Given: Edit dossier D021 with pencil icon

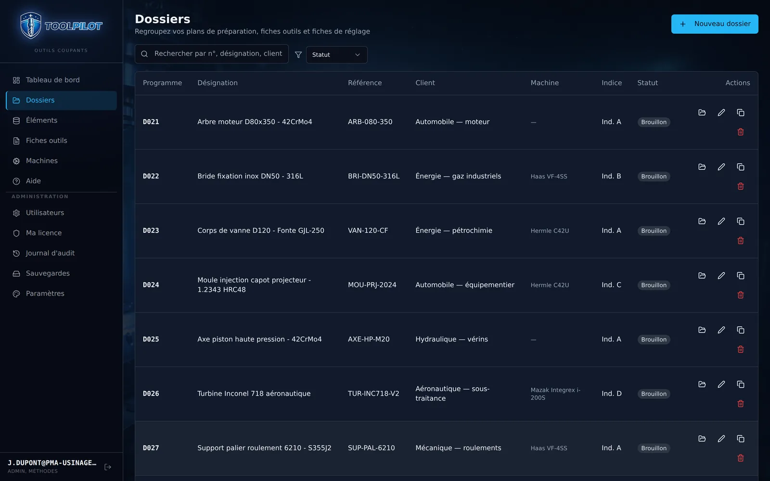Looking at the screenshot, I should (x=721, y=113).
